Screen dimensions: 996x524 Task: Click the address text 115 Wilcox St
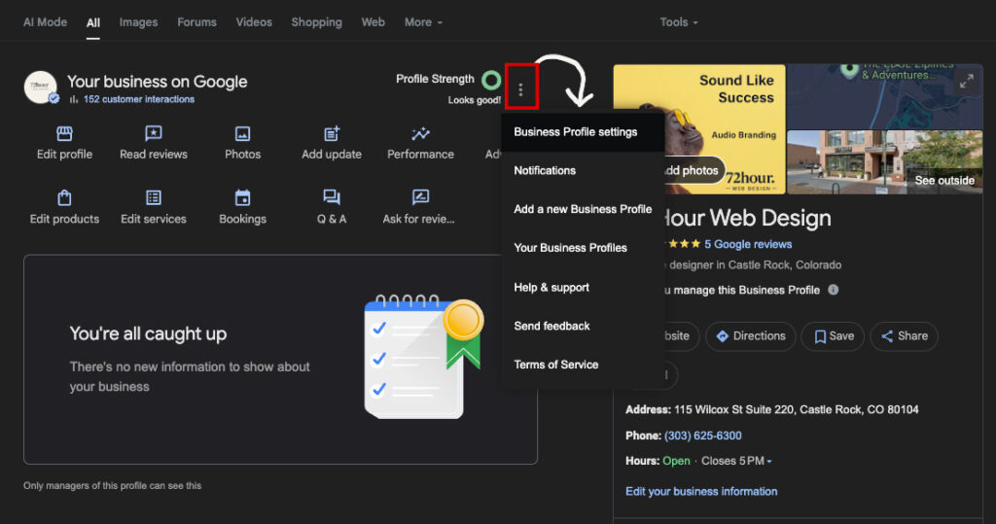point(796,409)
